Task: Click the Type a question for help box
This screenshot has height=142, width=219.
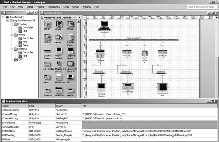Action: click(202, 7)
